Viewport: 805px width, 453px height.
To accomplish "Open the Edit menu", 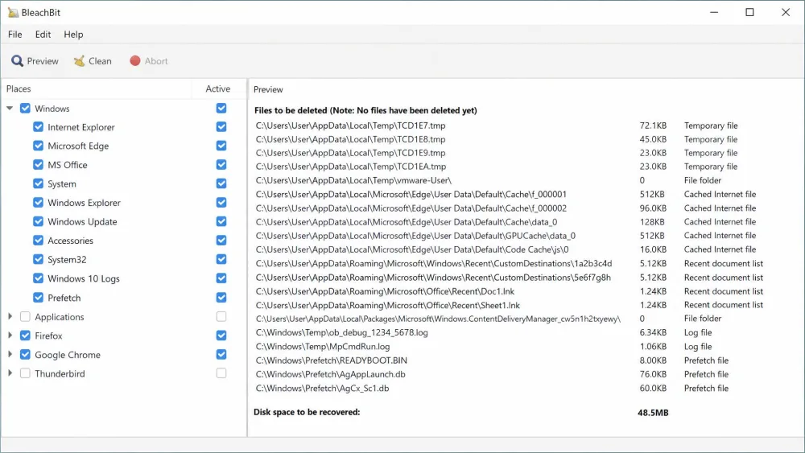I will pos(43,35).
